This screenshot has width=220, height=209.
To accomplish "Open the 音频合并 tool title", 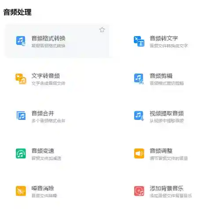I will tap(43, 113).
